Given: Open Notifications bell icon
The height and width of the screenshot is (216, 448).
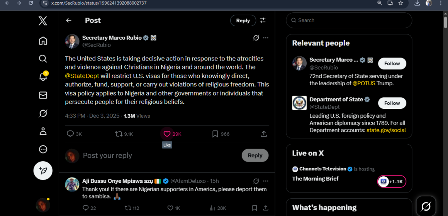Looking at the screenshot, I should point(43,76).
